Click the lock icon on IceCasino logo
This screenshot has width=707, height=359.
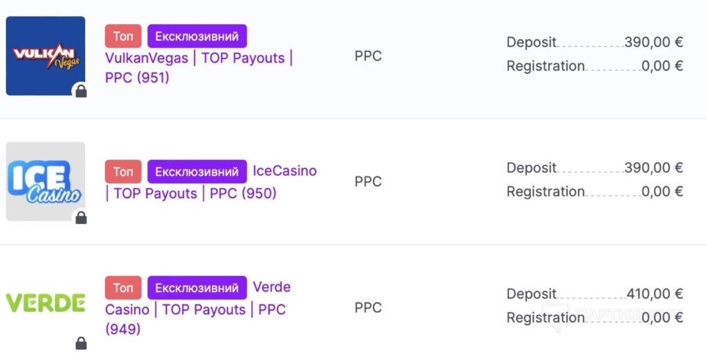pos(81,218)
